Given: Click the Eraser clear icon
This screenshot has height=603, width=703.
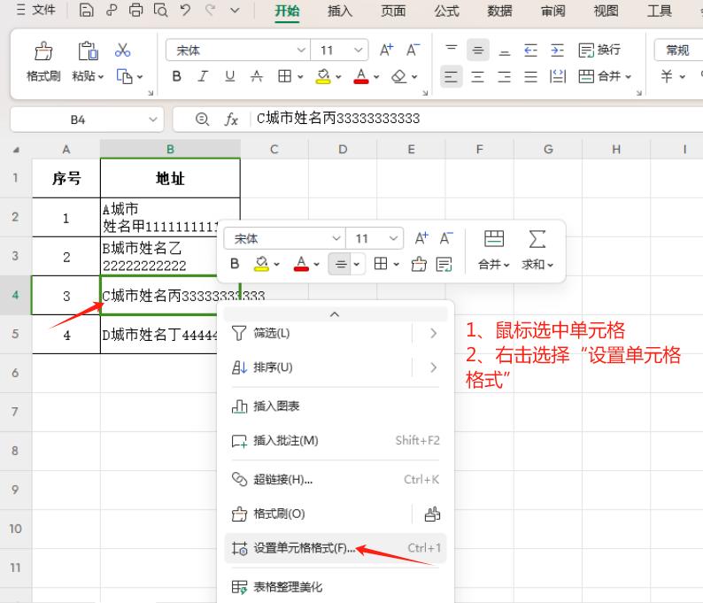Looking at the screenshot, I should 399,77.
